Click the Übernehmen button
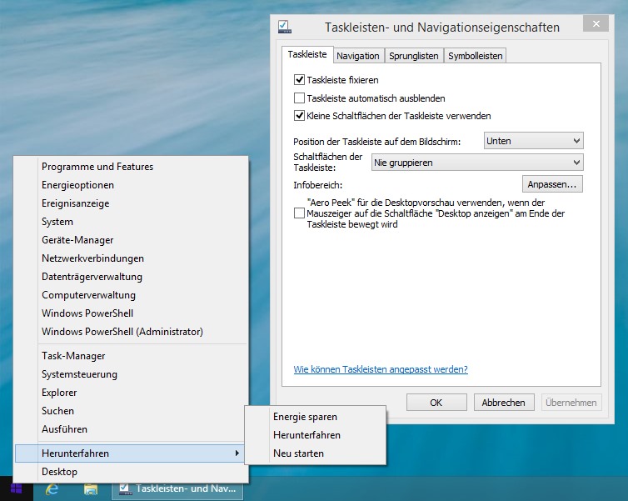The height and width of the screenshot is (501, 628). point(571,403)
